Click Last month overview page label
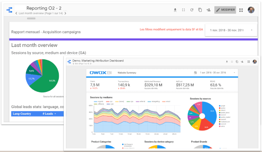Screen dimensions: 262x152 point(40,13)
